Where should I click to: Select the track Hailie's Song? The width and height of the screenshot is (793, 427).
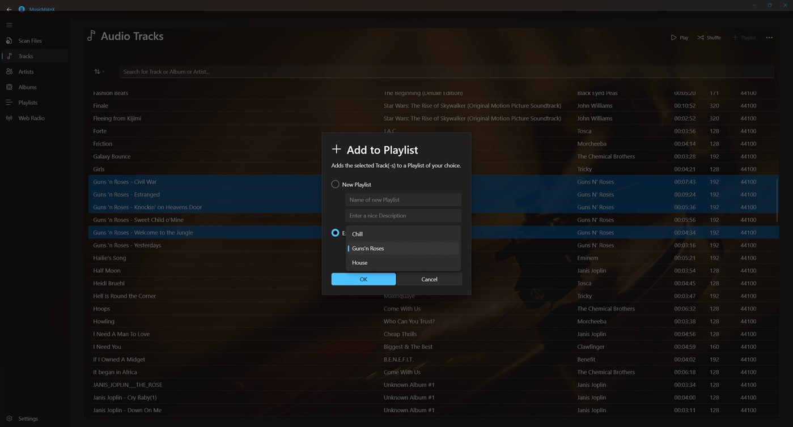click(434, 258)
